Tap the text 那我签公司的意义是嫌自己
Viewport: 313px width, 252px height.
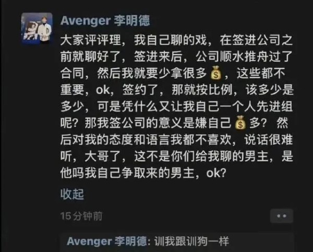(x=158, y=123)
